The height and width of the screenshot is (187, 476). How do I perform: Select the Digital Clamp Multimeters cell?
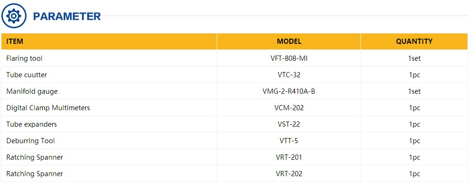click(x=109, y=107)
